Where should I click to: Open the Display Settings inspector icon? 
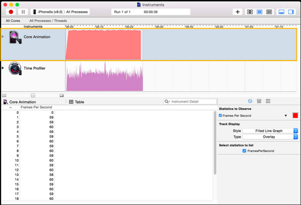coord(259,101)
